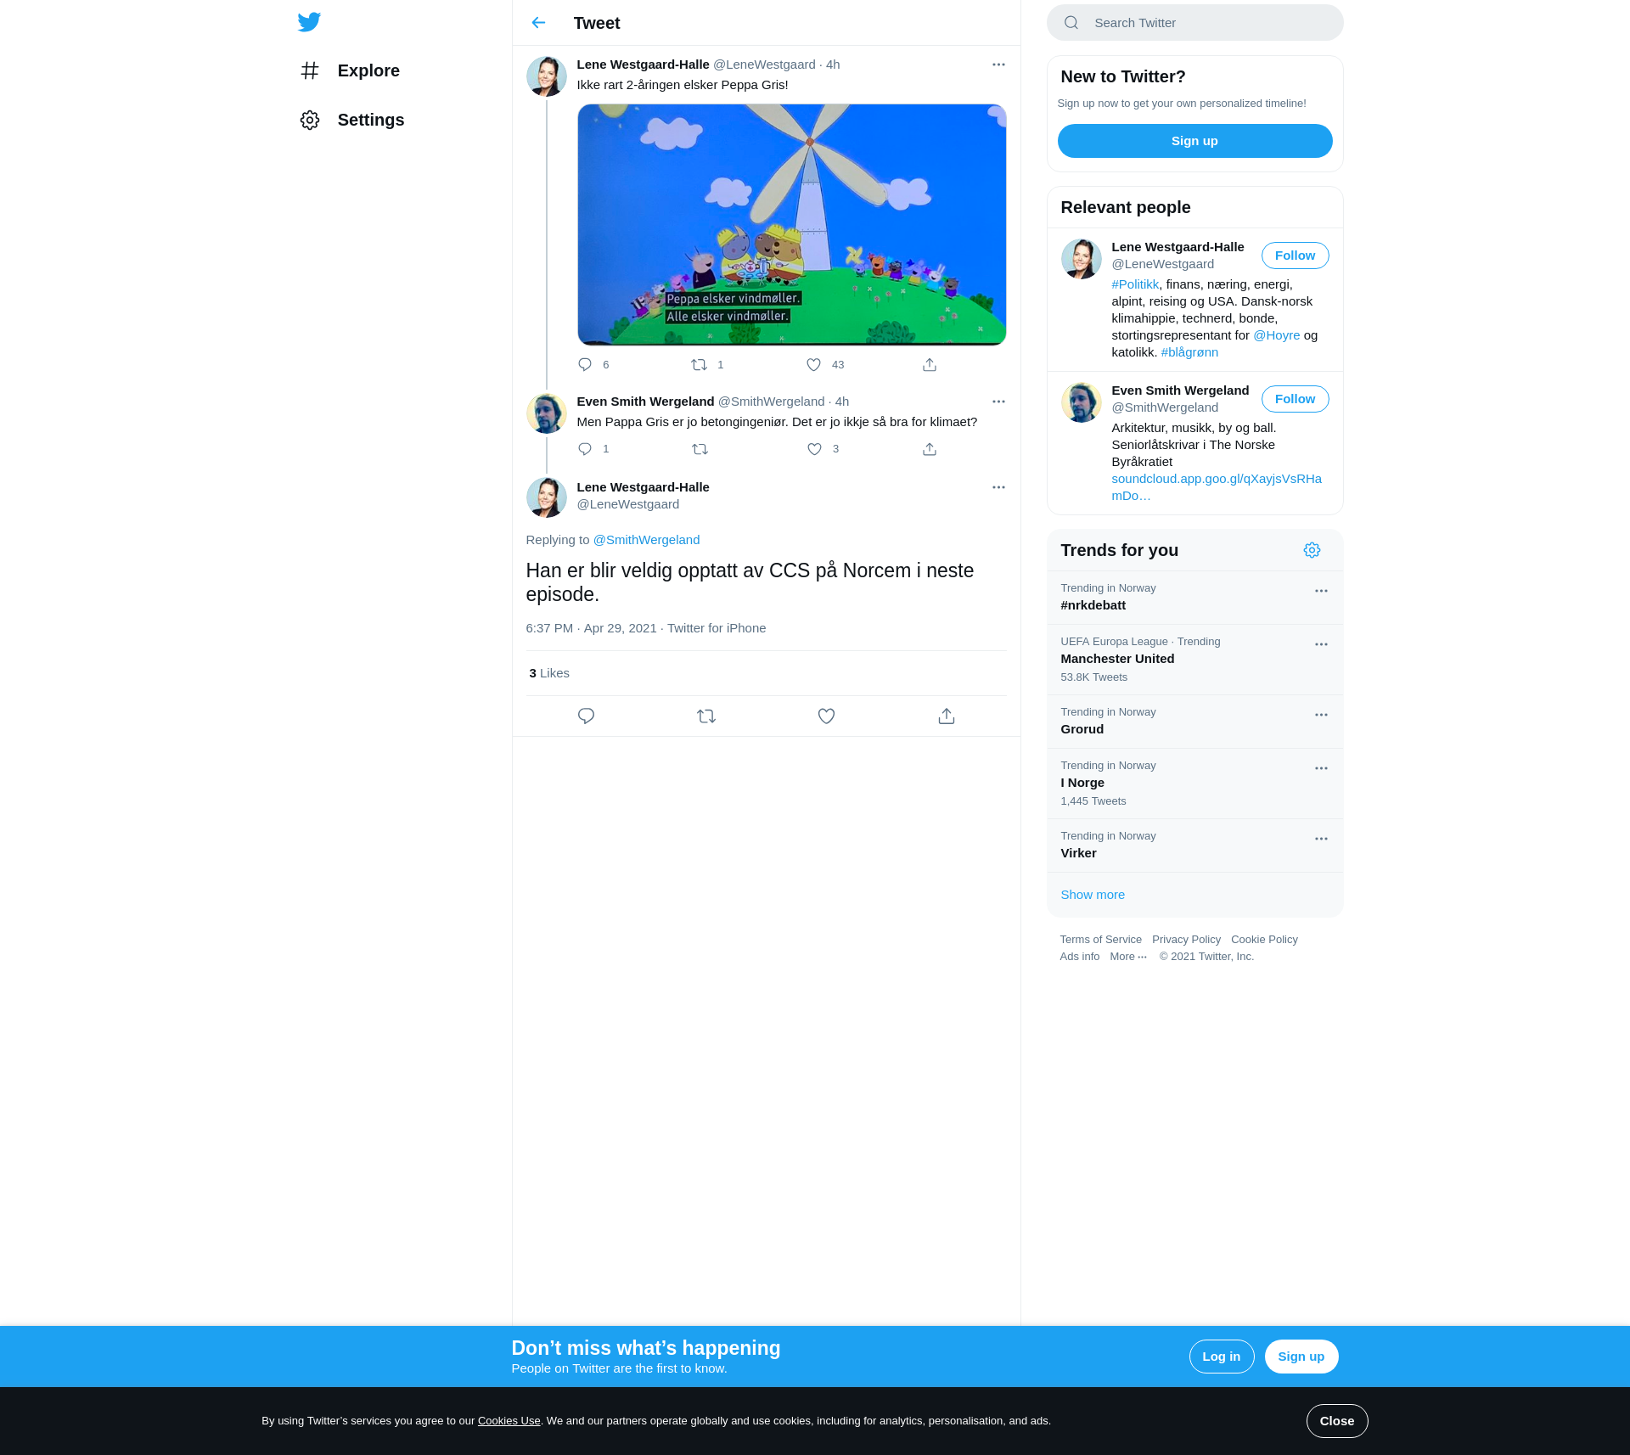This screenshot has width=1630, height=1455.
Task: Like the Peppa Gris tweet with 43 likes
Action: tap(813, 365)
